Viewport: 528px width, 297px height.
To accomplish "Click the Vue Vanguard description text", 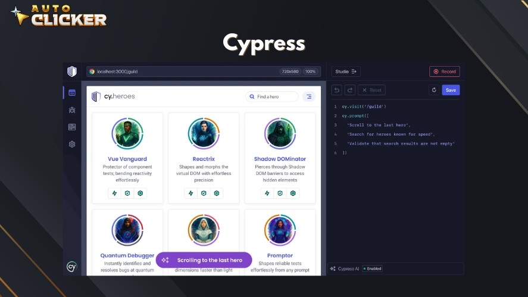I will tap(127, 173).
